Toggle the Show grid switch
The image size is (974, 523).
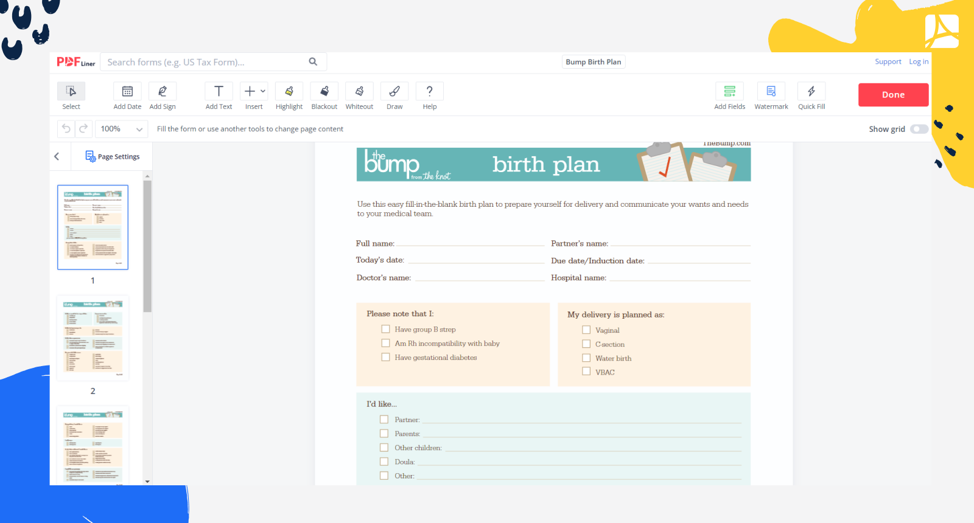[919, 129]
